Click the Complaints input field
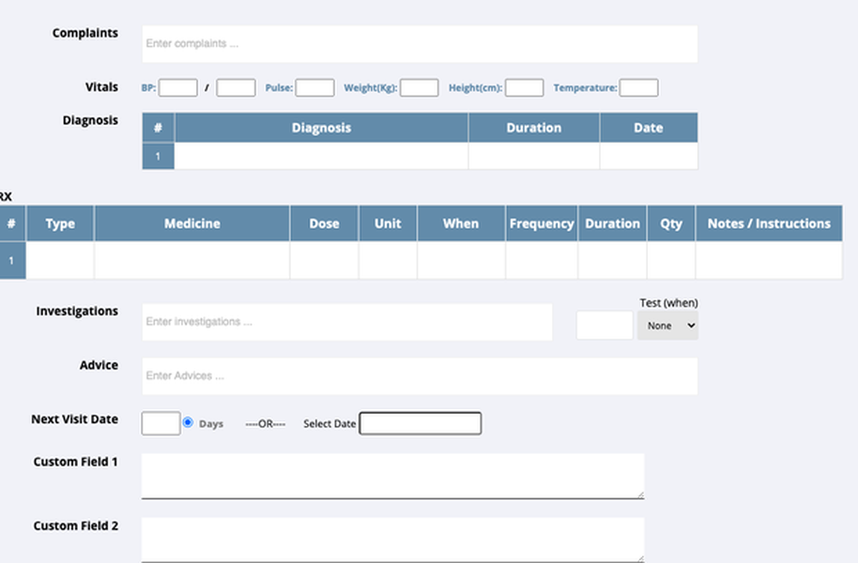Viewport: 858px width, 563px height. [x=420, y=44]
